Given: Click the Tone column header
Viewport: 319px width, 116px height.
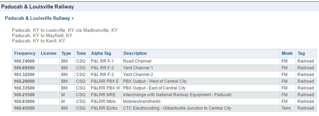Looking at the screenshot, I should [x=81, y=53].
